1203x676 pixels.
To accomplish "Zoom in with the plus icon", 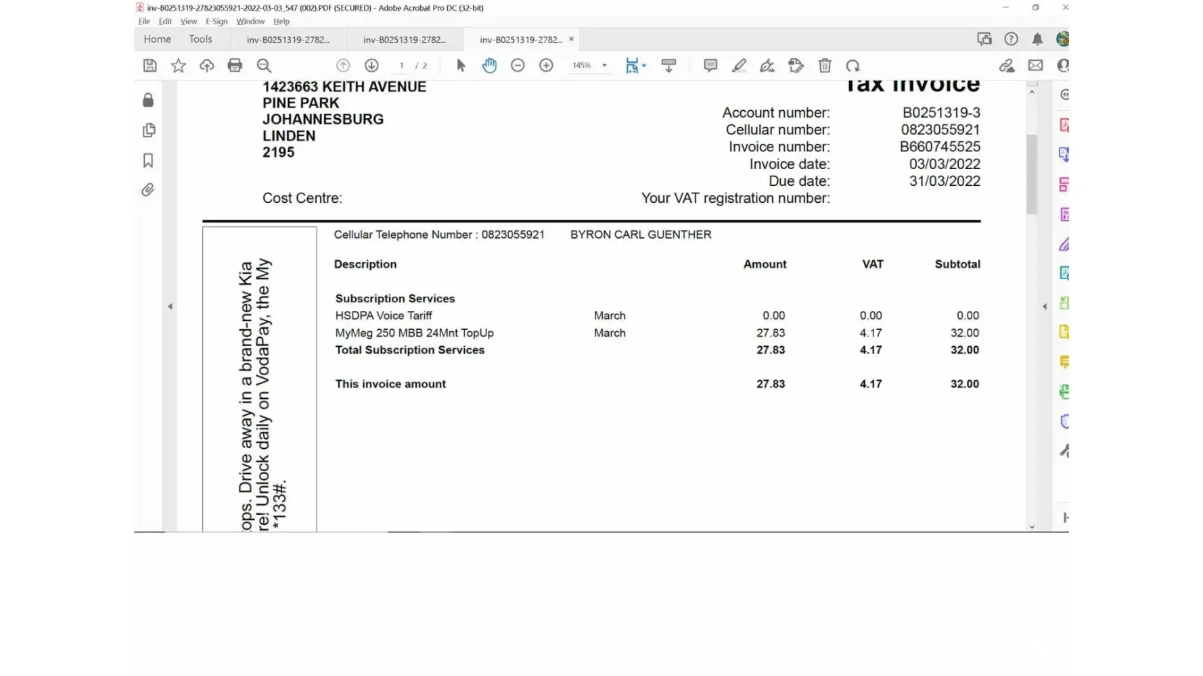I will pyautogui.click(x=546, y=66).
